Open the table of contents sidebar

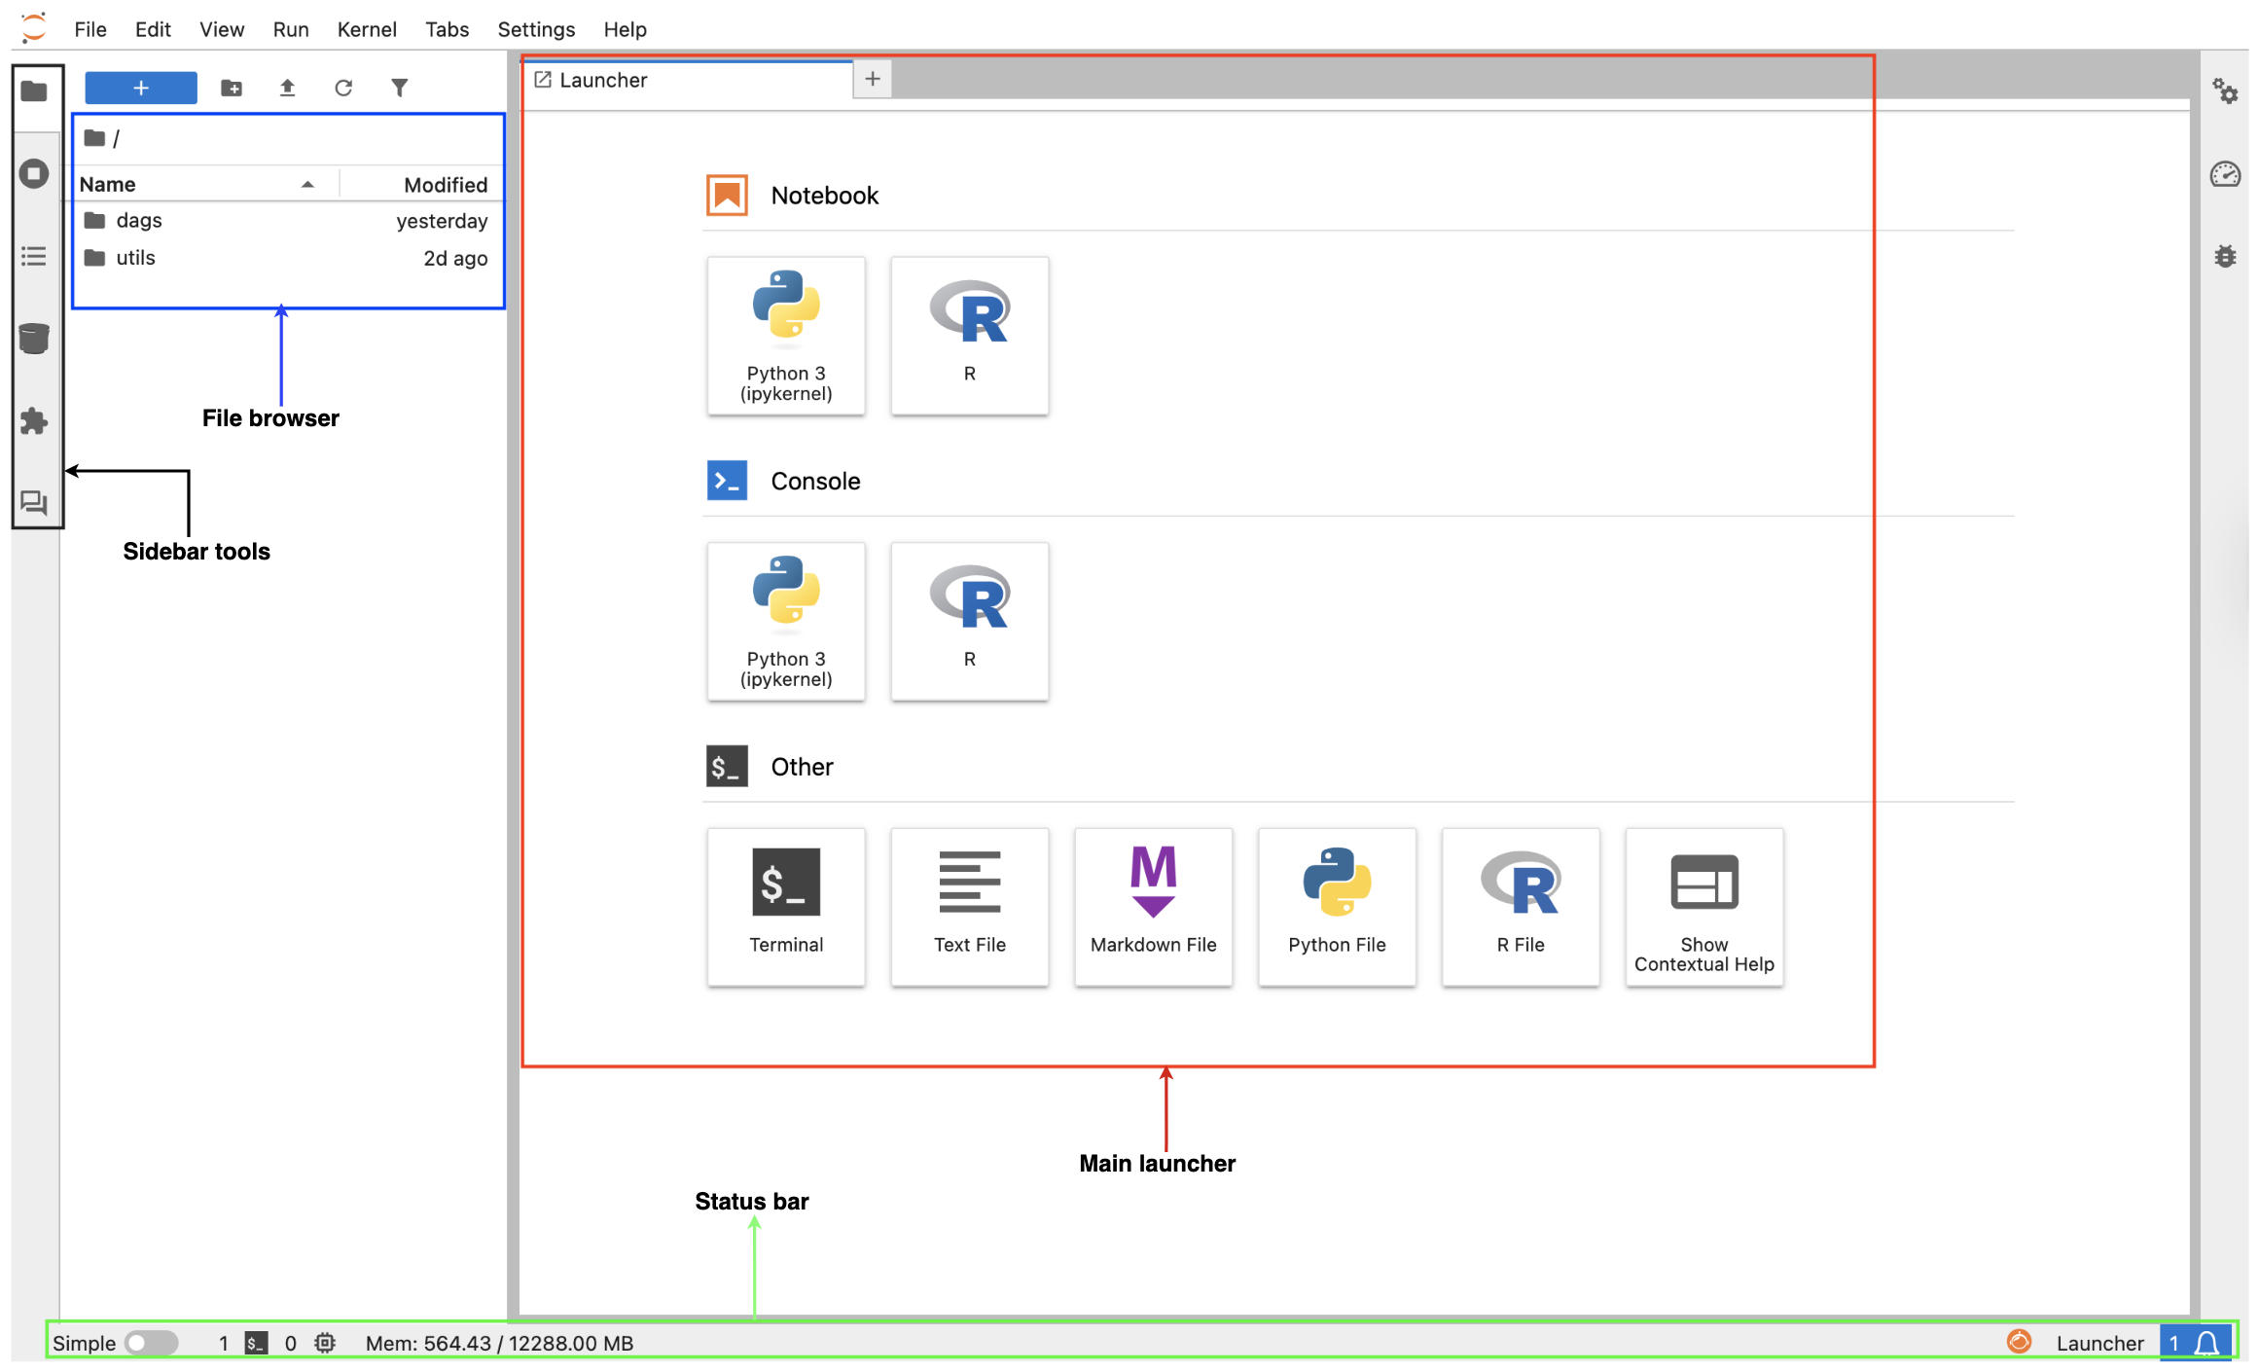pos(35,255)
